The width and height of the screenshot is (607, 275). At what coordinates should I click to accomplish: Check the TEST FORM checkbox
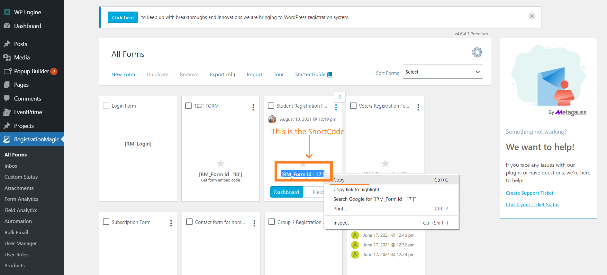click(x=188, y=106)
